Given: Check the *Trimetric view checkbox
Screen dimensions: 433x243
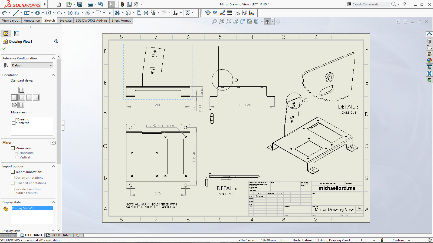Looking at the screenshot, I should click(14, 123).
